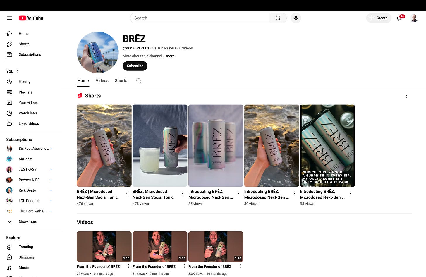Viewport: 426px width, 277px height.
Task: Subscribe to the BRĒZ channel
Action: coord(135,66)
